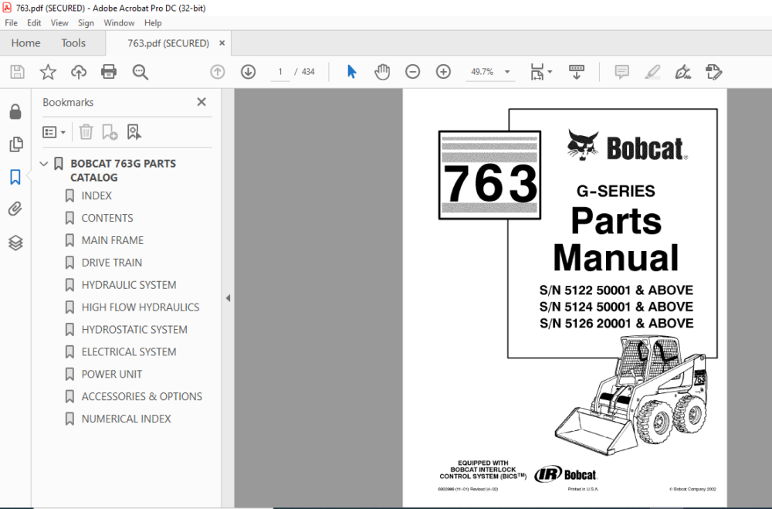
Task: Click the page number input field
Action: 280,72
